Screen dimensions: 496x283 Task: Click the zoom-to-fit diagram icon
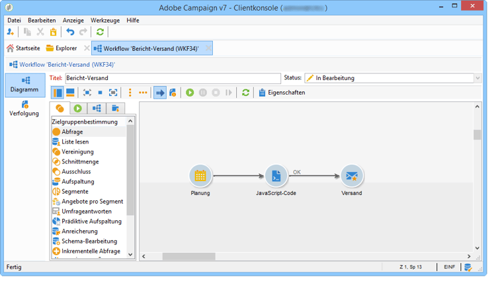point(87,93)
